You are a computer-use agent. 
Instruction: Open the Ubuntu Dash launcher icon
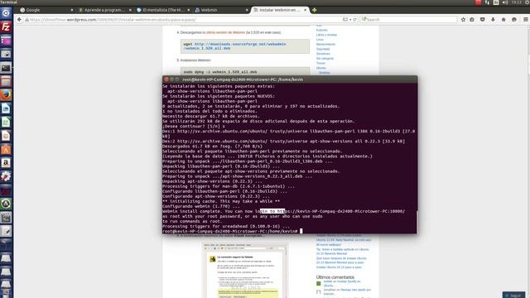click(6, 13)
